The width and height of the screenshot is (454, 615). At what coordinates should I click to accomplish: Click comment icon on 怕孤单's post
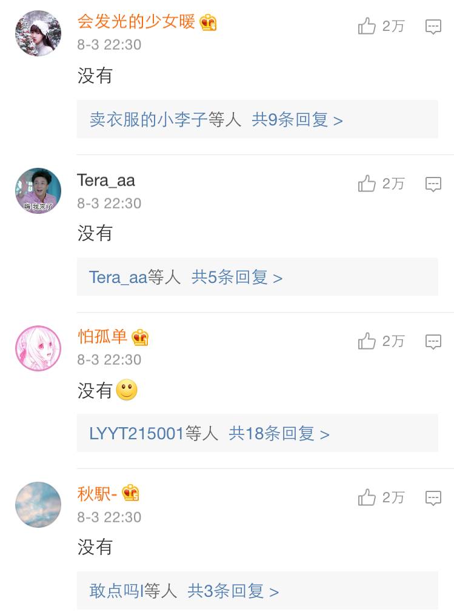click(433, 342)
